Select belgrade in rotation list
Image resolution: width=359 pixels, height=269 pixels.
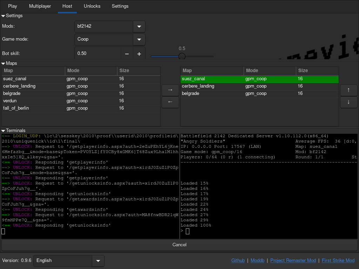259,94
